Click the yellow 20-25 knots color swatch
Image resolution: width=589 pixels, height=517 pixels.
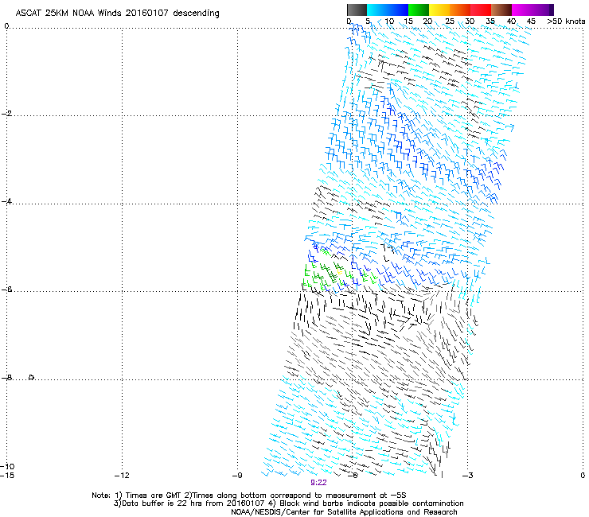click(439, 10)
